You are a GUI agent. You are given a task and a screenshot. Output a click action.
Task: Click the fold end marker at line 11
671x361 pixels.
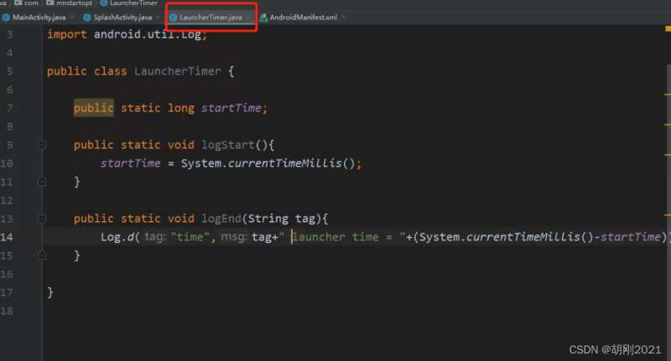tap(42, 182)
